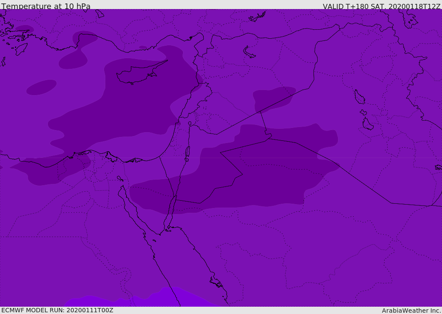This screenshot has width=442, height=314.
Task: Click the 'Temperature at 10 hPa' title text
Action: coord(46,6)
